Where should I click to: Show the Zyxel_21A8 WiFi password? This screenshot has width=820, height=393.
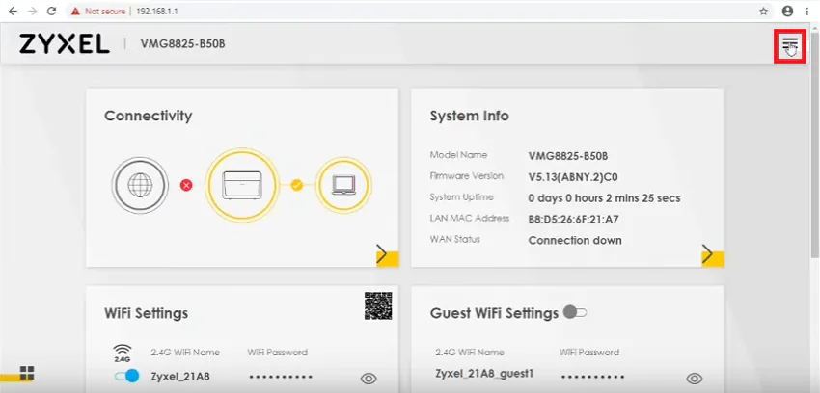click(369, 379)
